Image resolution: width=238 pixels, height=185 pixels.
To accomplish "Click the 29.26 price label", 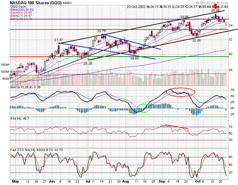I will pyautogui.click(x=88, y=63).
